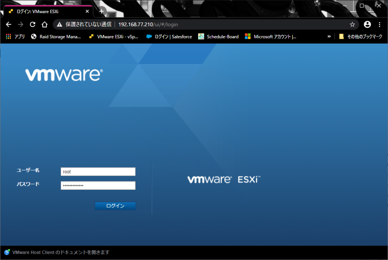Maximize the browser window
This screenshot has height=260, width=388.
[x=362, y=5]
